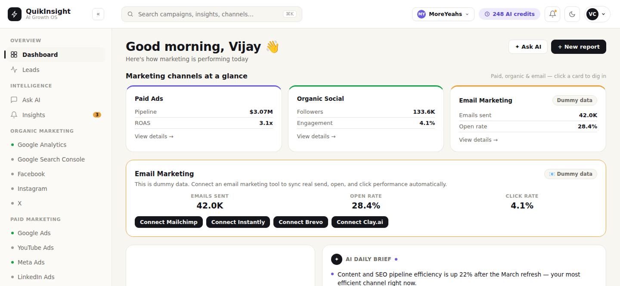Click the Ask AI button in the page header
Image resolution: width=620 pixels, height=286 pixels.
528,47
